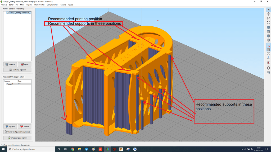Open the customize support structures tool
The height and width of the screenshot is (152, 271).
tap(268, 72)
